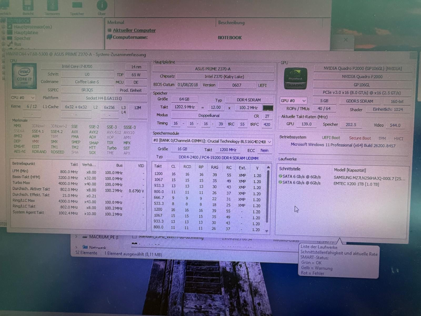
Task: Expand the Speicher tree node
Action: 3,38
